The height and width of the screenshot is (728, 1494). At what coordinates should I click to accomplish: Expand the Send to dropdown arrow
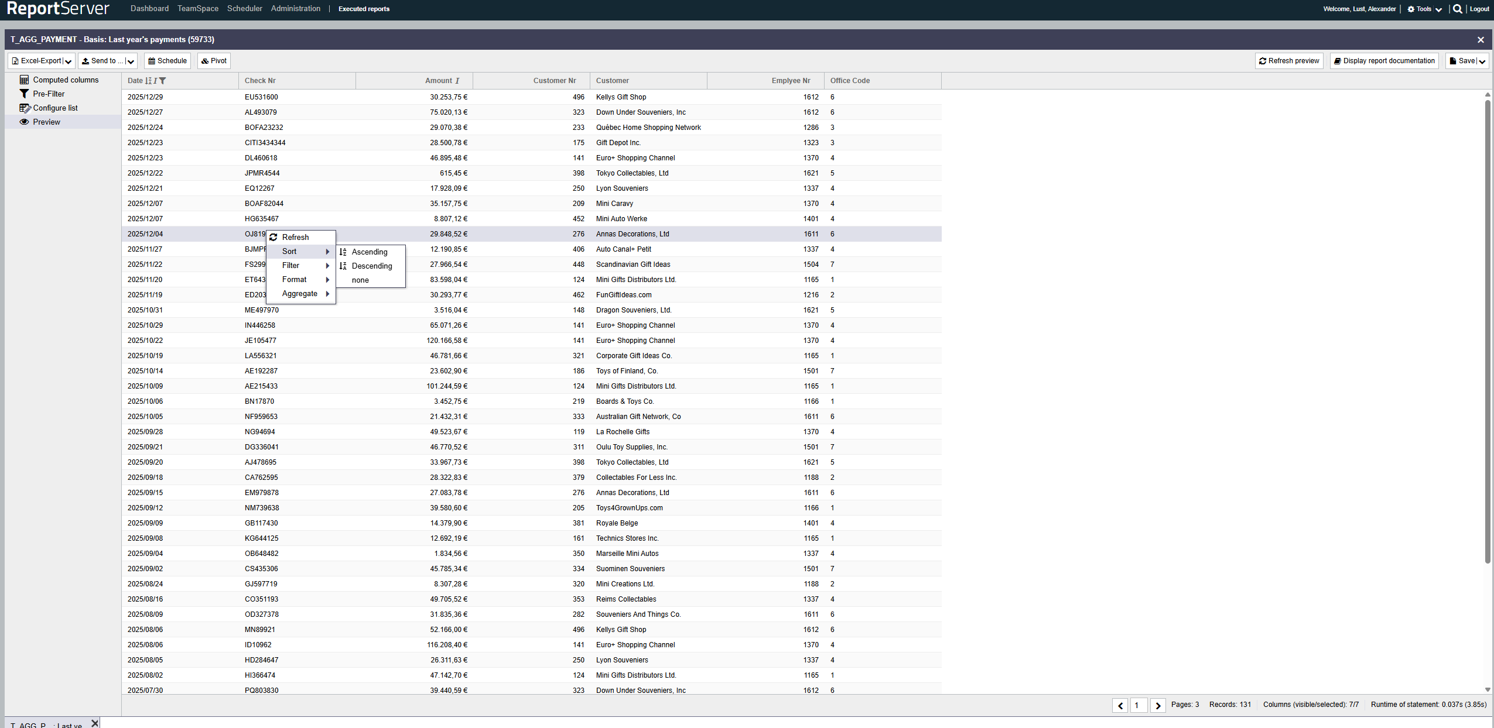click(x=131, y=61)
